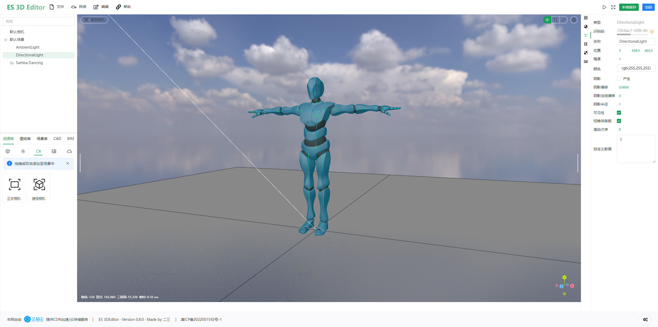Click the 颜色 rgb(255,255,255) color field
The image size is (658, 327).
pyautogui.click(x=636, y=68)
